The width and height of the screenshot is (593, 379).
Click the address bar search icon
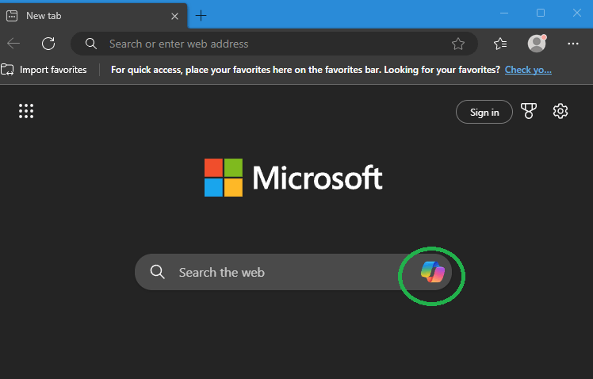(x=90, y=44)
